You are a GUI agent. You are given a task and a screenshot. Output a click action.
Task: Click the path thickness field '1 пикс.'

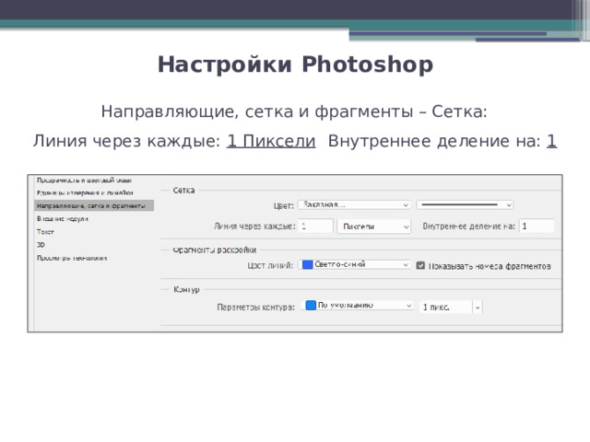(446, 307)
